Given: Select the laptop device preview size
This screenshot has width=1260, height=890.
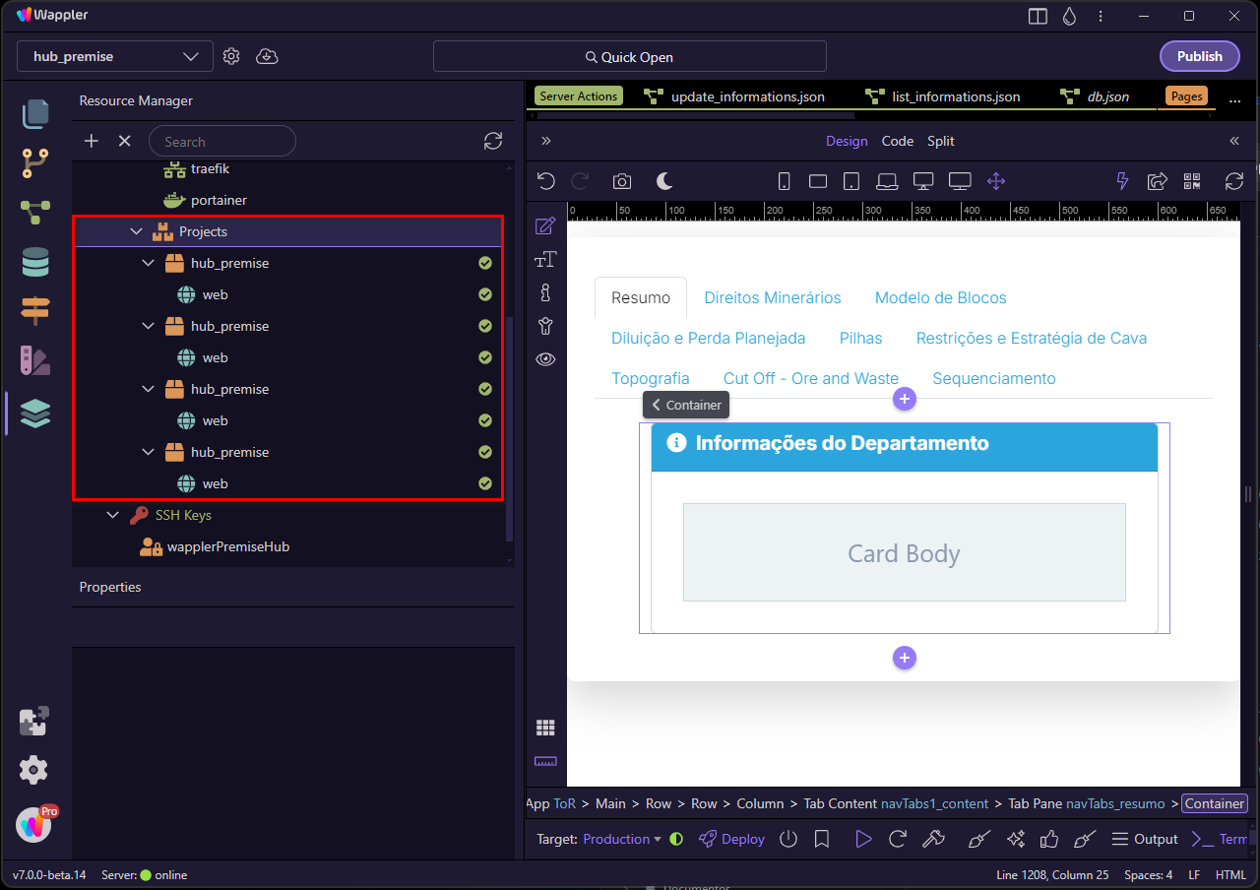Looking at the screenshot, I should click(887, 181).
